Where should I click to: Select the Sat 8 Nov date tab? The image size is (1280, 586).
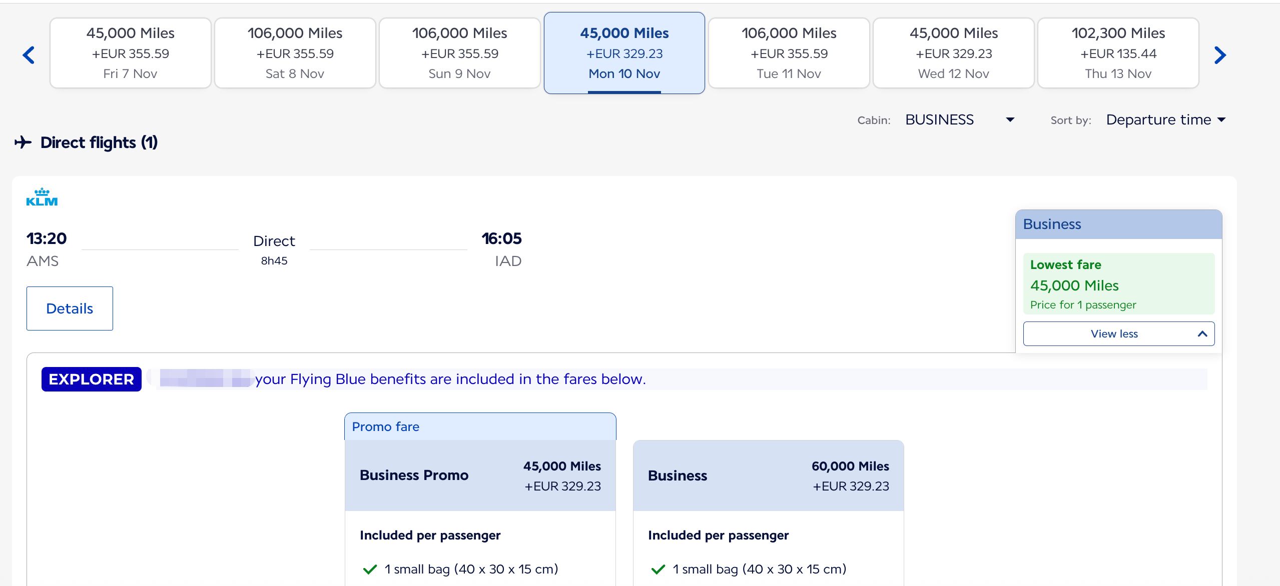295,53
